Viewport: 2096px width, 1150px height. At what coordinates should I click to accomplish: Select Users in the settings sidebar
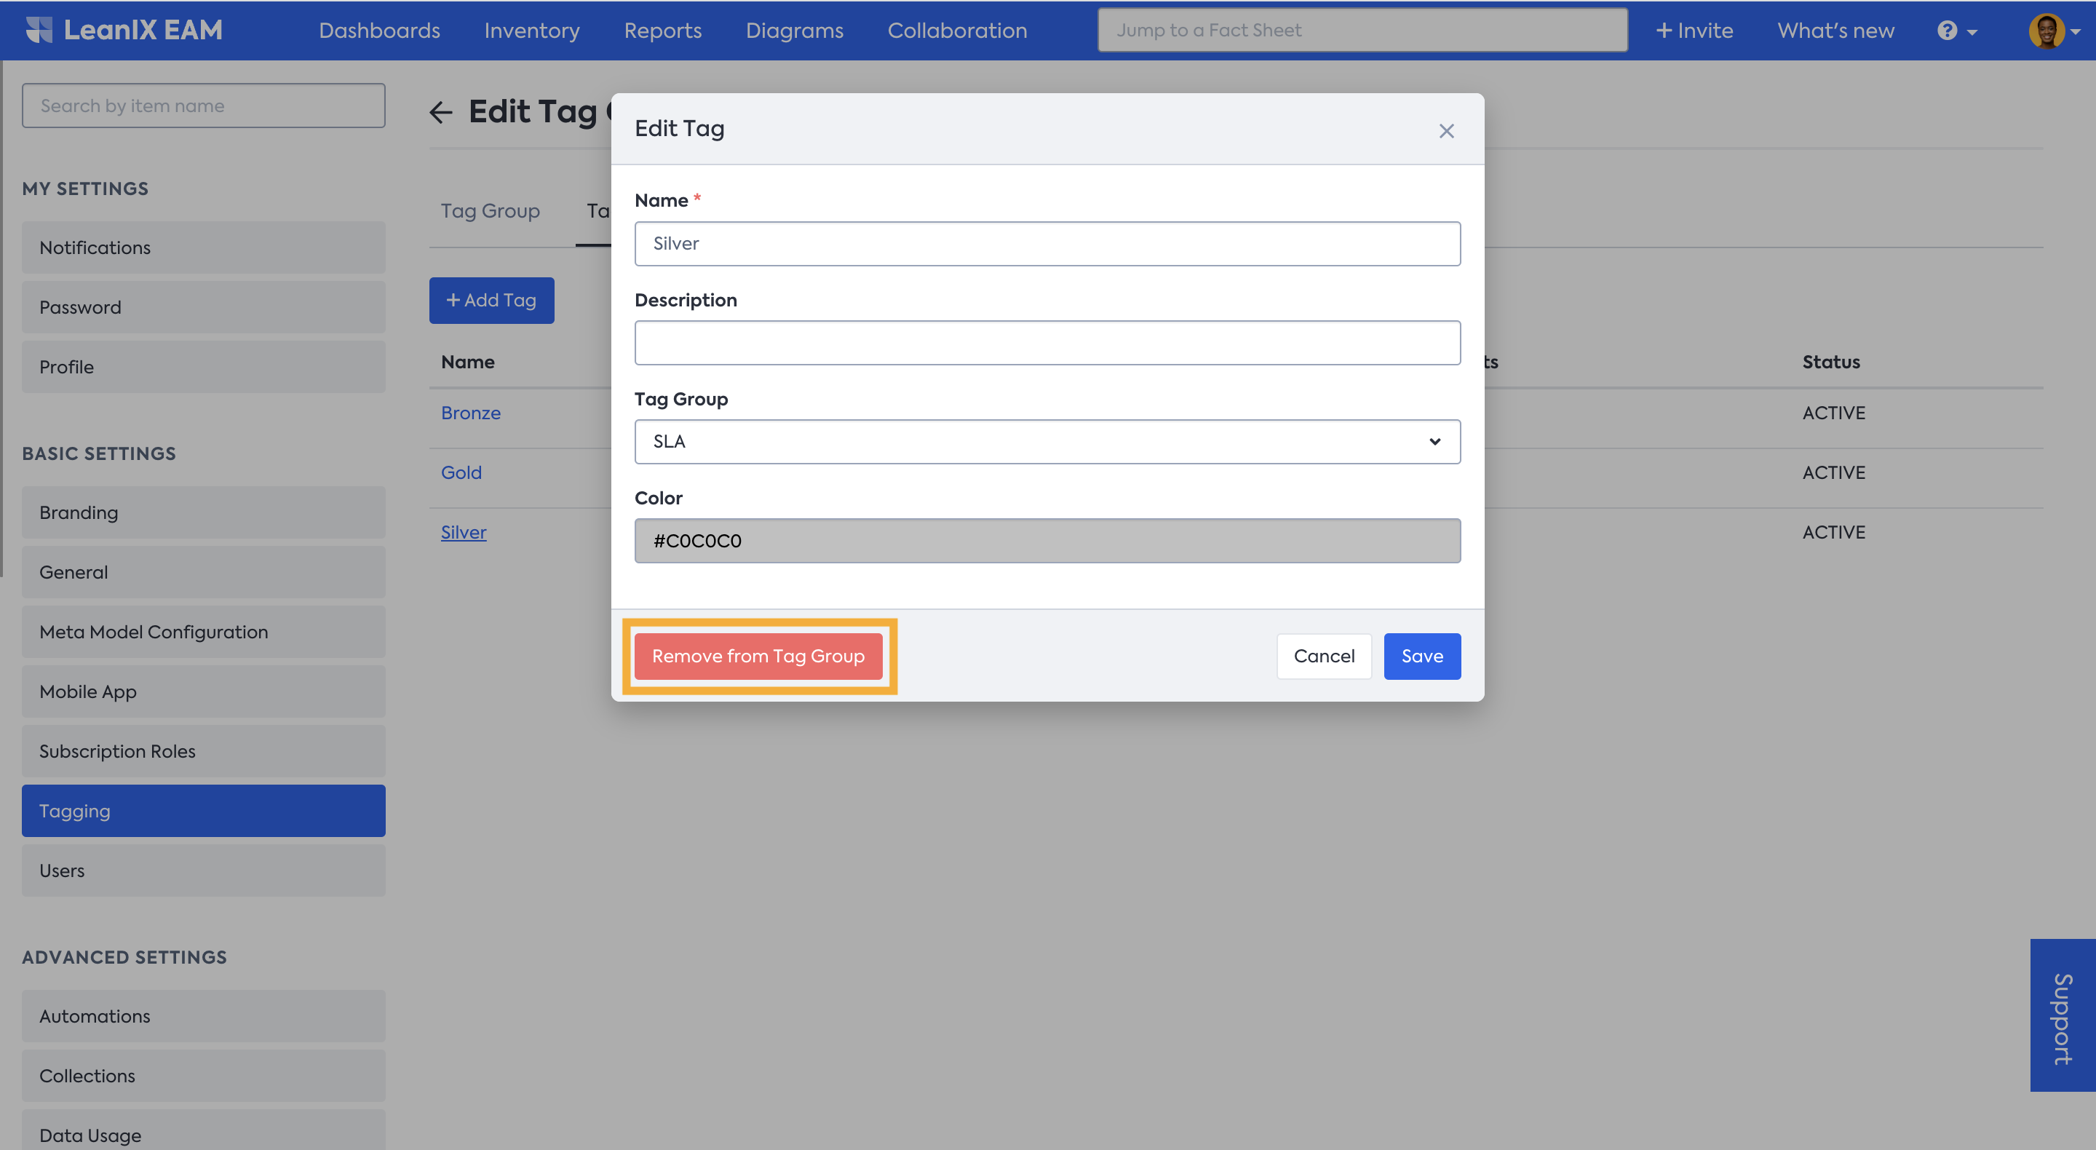click(204, 870)
